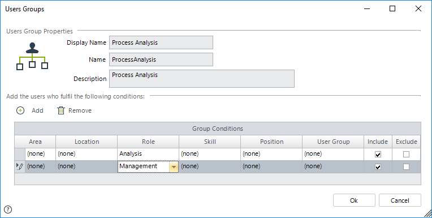The width and height of the screenshot is (432, 218).
Task: Select User Group cell in Analysis row
Action: click(x=333, y=154)
